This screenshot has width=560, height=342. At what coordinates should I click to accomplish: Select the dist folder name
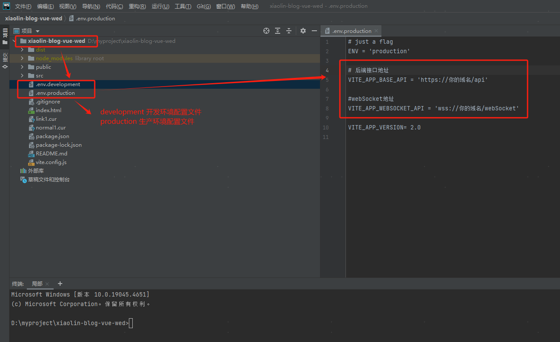[41, 50]
